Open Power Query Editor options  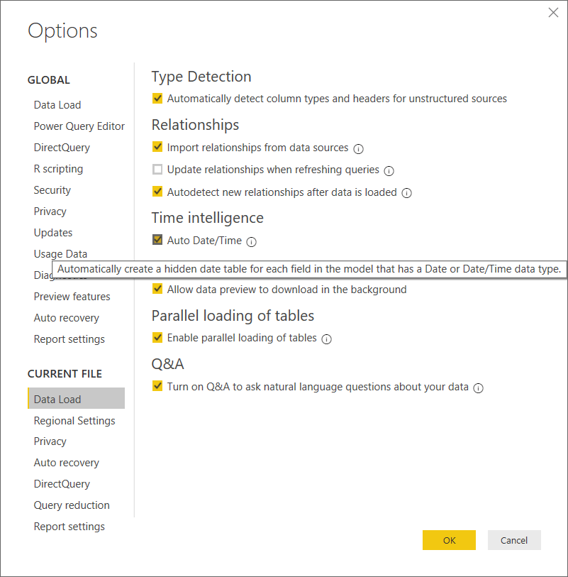tap(79, 126)
